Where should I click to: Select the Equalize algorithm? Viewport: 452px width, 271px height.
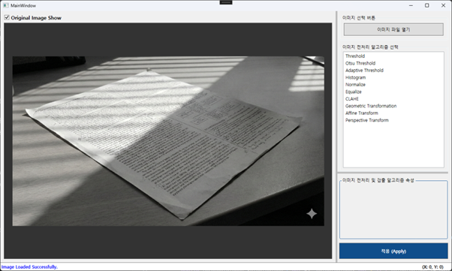pyautogui.click(x=354, y=92)
